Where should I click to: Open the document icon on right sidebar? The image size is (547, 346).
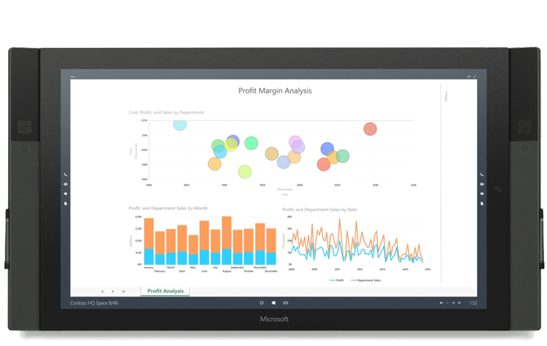481,203
